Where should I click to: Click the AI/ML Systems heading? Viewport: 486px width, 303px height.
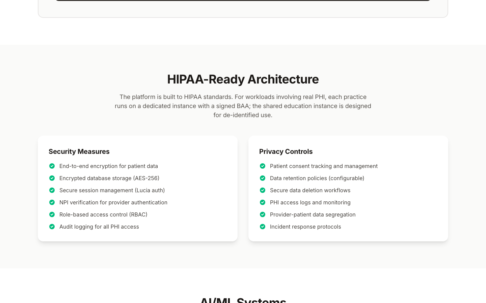tap(243, 300)
